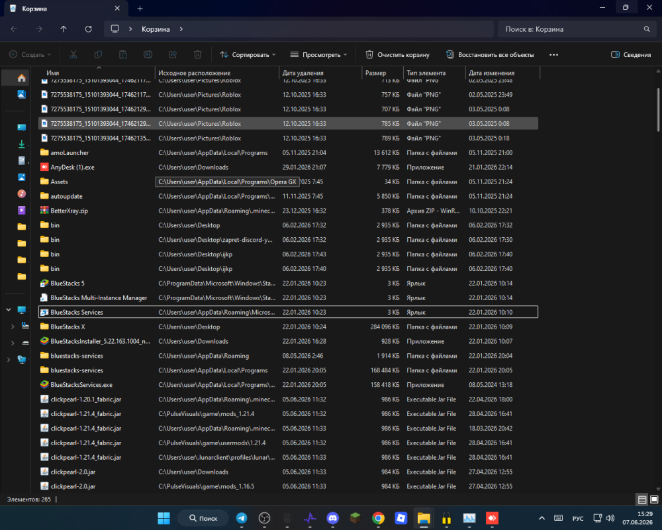The width and height of the screenshot is (662, 530).
Task: Refresh the Корзина folder view
Action: point(88,28)
